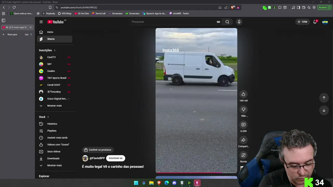Image resolution: width=333 pixels, height=187 pixels.
Task: Open the Grace Digital Net channel
Action: 54,99
